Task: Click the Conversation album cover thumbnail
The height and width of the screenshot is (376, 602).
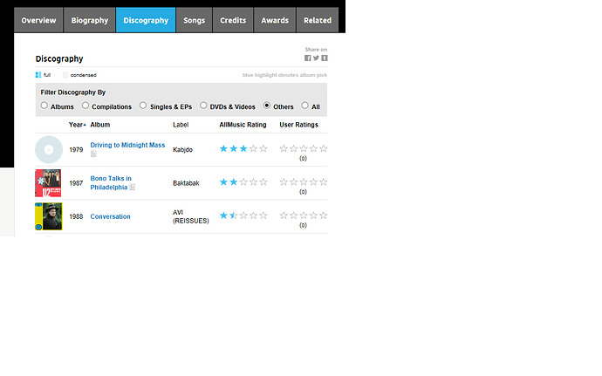Action: 49,216
